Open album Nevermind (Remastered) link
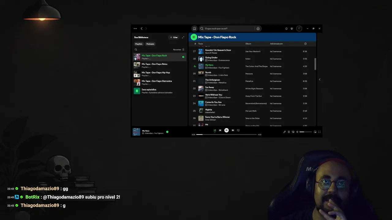The image size is (392, 220). [256, 103]
